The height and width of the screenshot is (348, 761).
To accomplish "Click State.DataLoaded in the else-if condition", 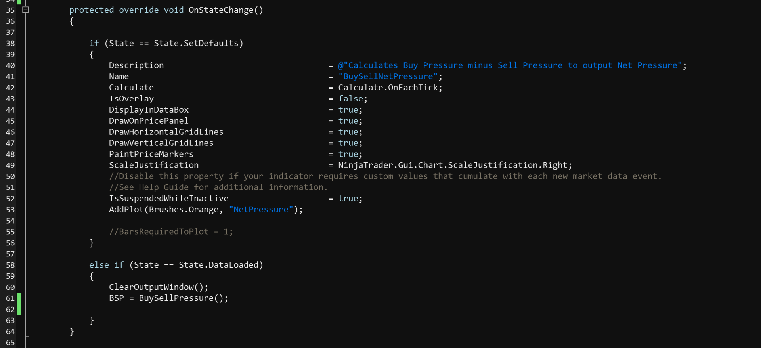I will tap(220, 265).
